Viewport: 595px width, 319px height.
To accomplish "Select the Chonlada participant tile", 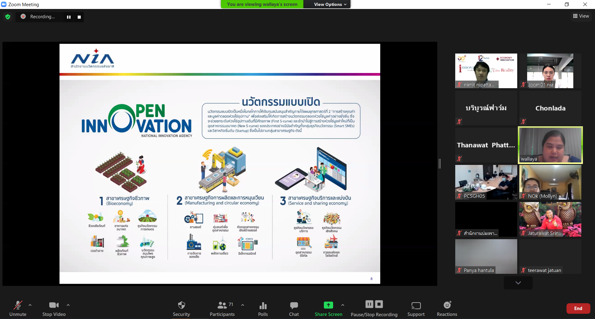I will 550,108.
